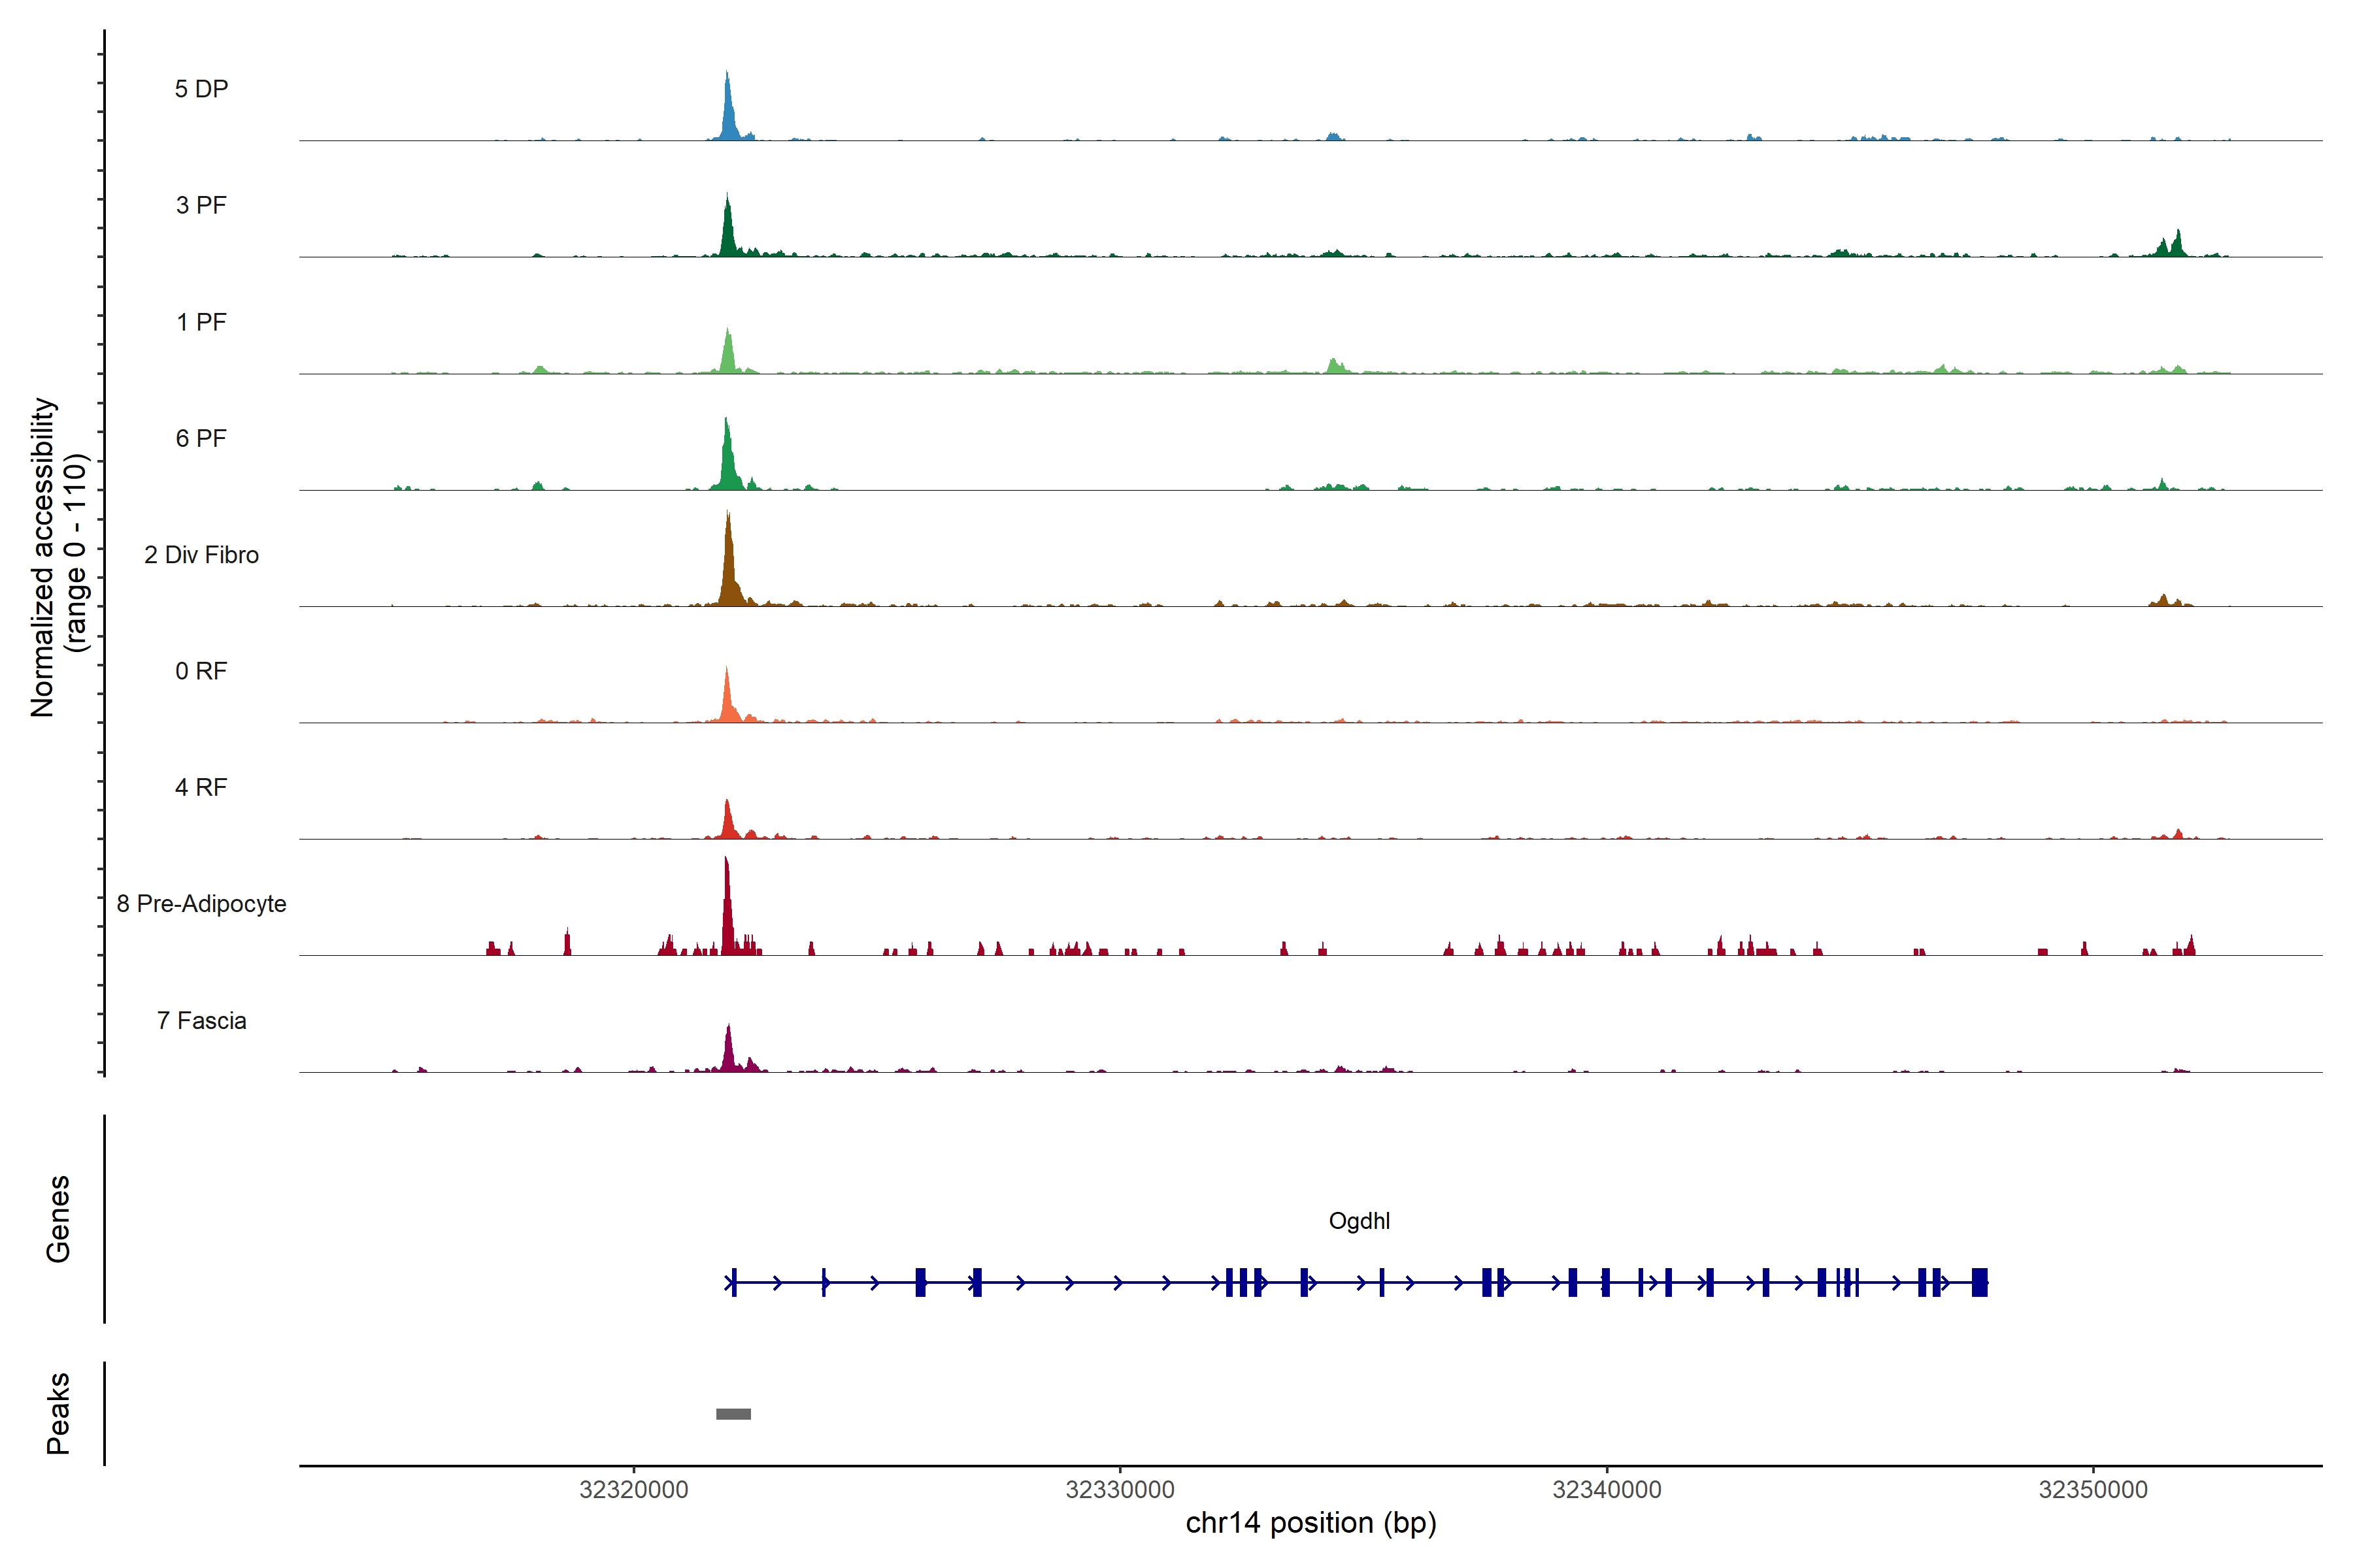Click the 4 RF track label
This screenshot has width=2353, height=1568.
pyautogui.click(x=201, y=787)
